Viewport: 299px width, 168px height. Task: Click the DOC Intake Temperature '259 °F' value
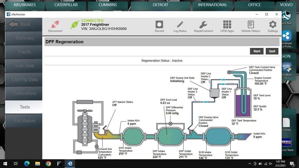tap(123, 154)
